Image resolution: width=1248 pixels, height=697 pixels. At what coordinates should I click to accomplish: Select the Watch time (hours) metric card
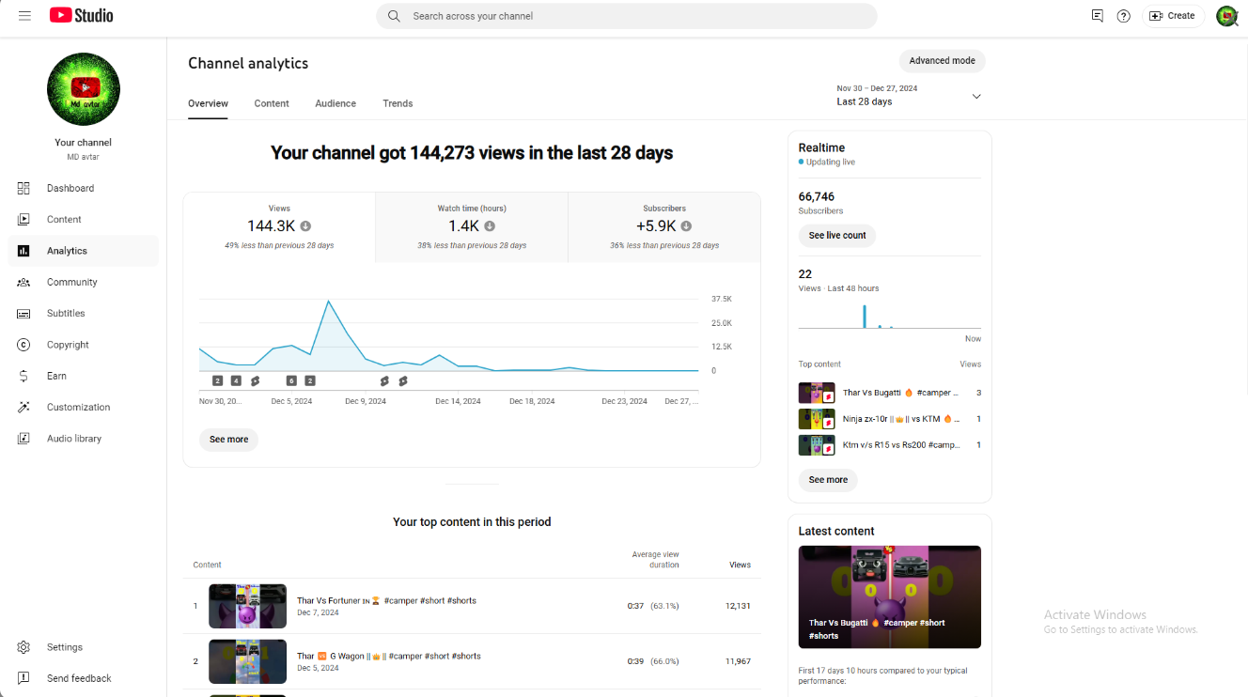(x=472, y=227)
